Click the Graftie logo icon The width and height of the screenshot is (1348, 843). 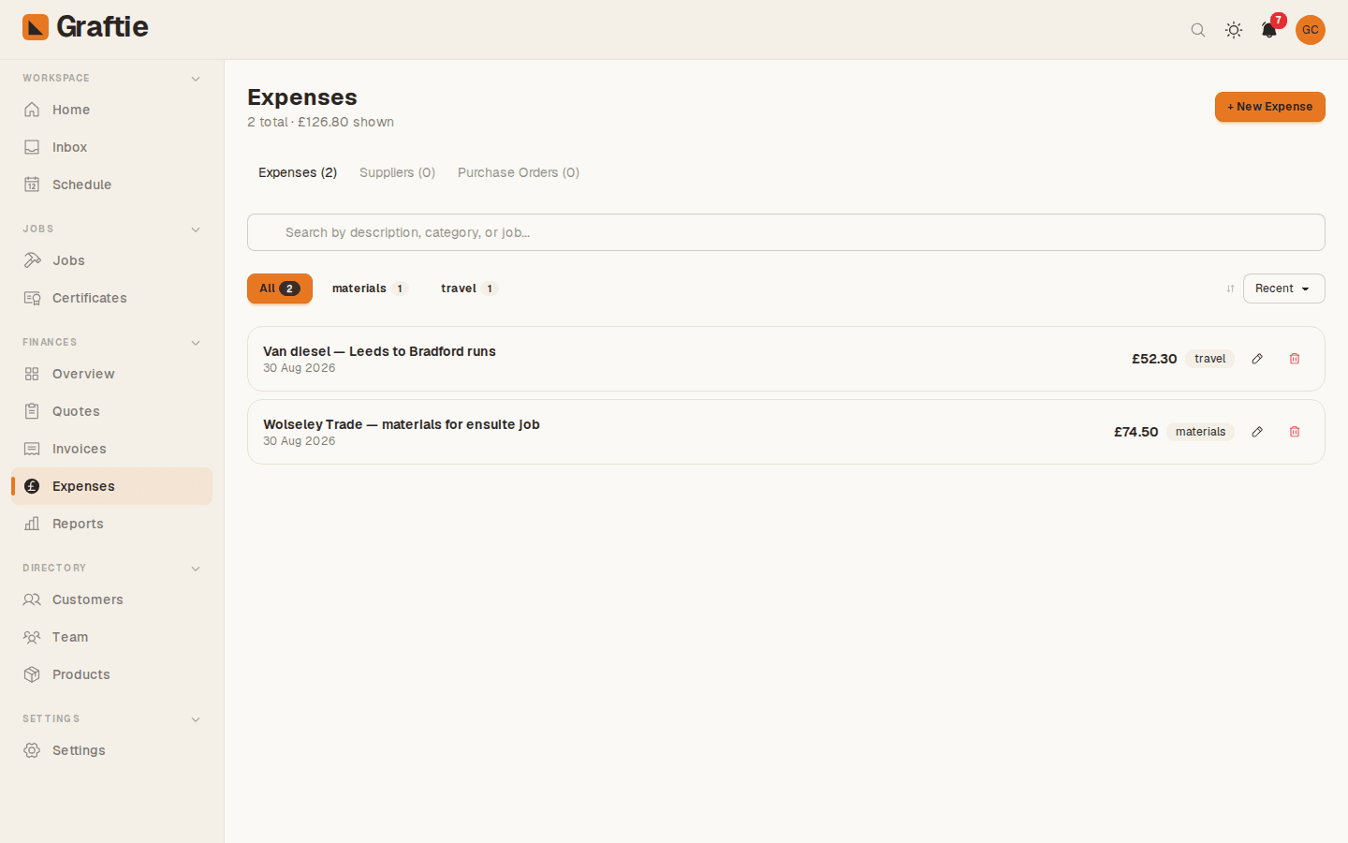tap(36, 27)
